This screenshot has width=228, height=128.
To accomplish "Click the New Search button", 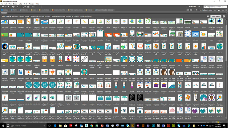I will 216,16.
